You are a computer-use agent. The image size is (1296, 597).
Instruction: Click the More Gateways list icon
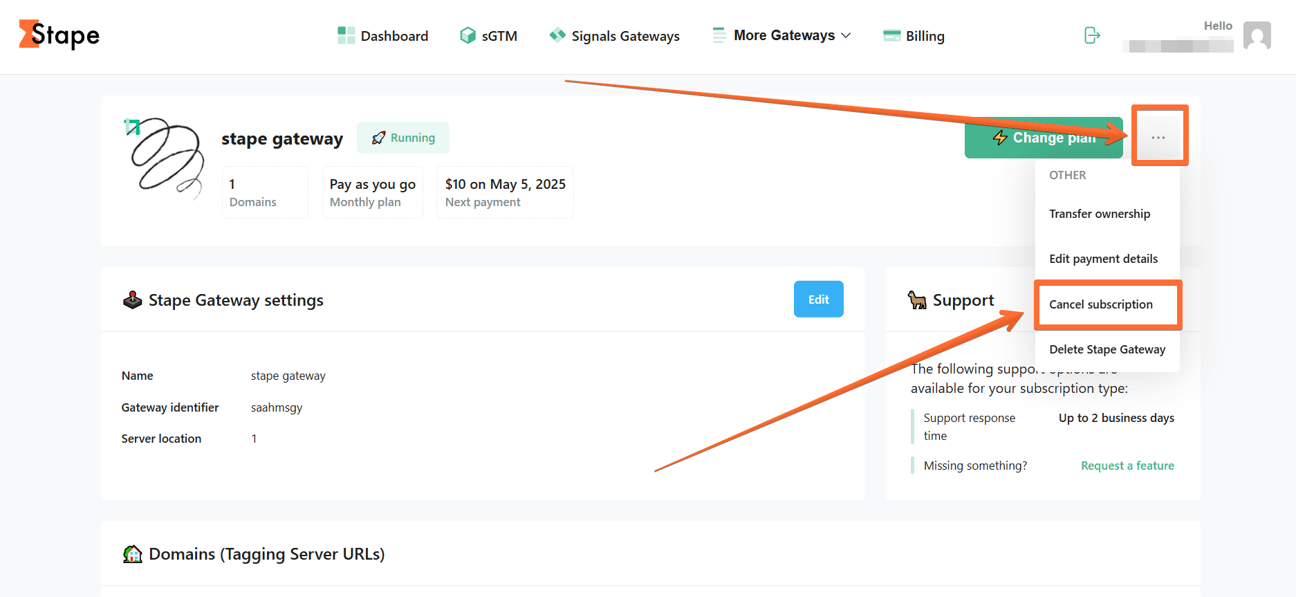719,35
